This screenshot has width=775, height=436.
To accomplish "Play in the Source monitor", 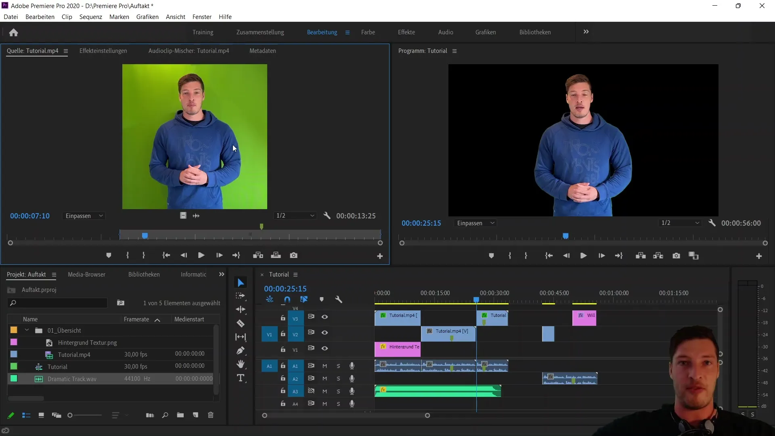I will pos(201,256).
